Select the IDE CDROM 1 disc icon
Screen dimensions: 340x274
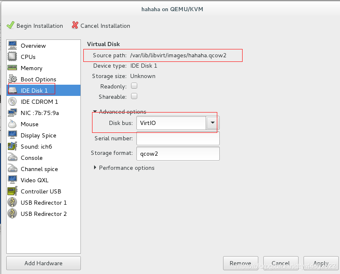click(12, 102)
